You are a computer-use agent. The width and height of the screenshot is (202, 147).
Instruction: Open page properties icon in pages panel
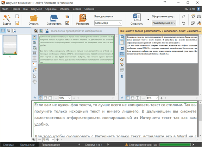click(14, 31)
